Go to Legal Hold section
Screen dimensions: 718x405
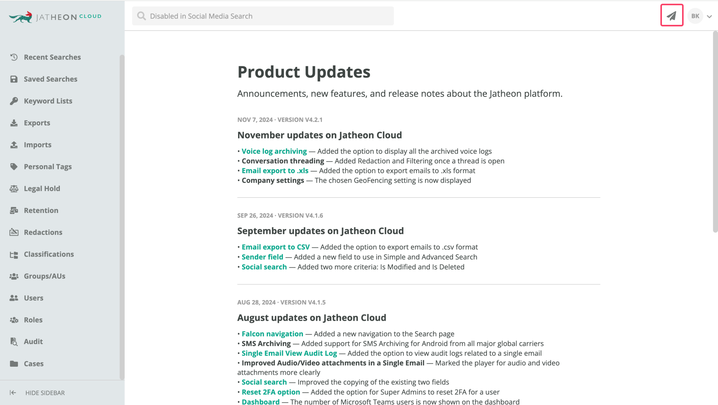tap(42, 189)
